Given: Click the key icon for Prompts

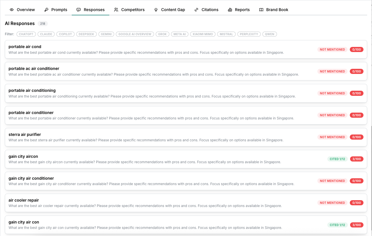Looking at the screenshot, I should (x=46, y=10).
